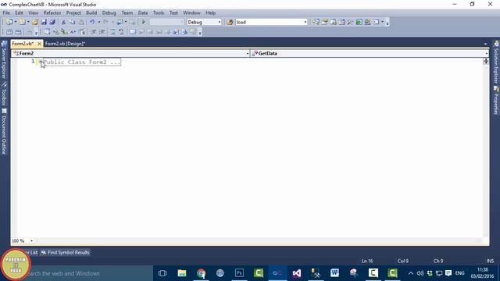
Task: Click the purple Visual Studio taskbar icon
Action: pyautogui.click(x=297, y=273)
